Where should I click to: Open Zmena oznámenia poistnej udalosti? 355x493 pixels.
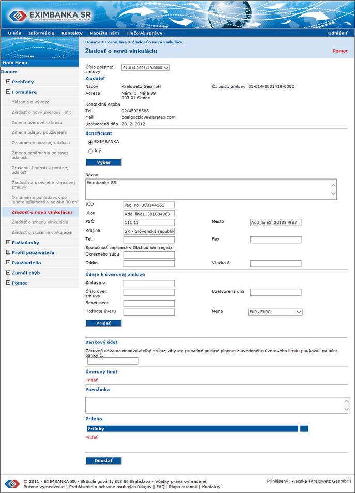[40, 155]
